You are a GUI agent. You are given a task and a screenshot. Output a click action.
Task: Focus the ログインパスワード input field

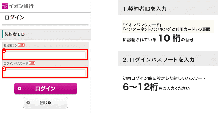45,73
